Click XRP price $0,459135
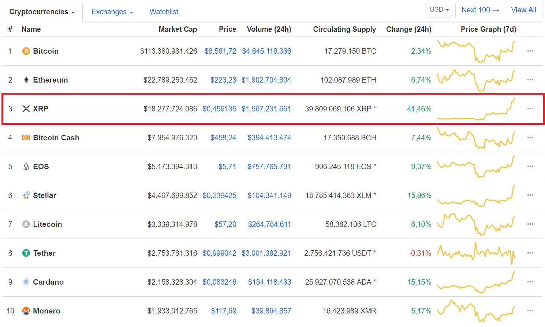The height and width of the screenshot is (327, 545). [220, 109]
